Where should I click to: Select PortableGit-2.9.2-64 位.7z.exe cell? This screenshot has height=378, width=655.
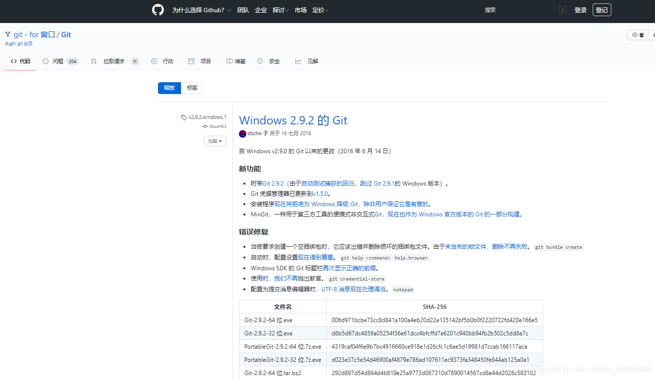pos(283,347)
